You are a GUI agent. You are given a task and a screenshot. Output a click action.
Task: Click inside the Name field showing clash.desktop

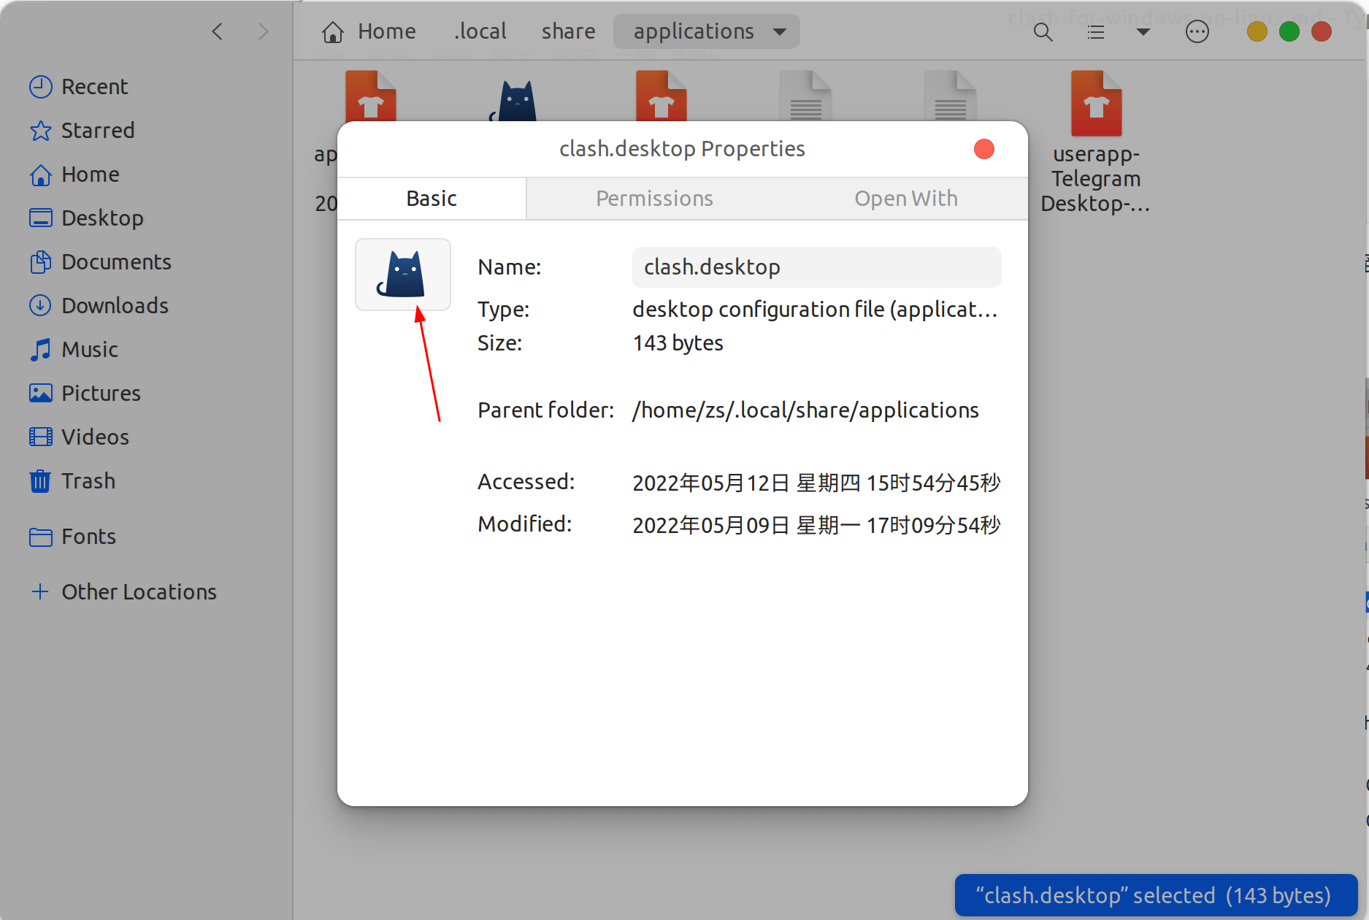pyautogui.click(x=816, y=267)
